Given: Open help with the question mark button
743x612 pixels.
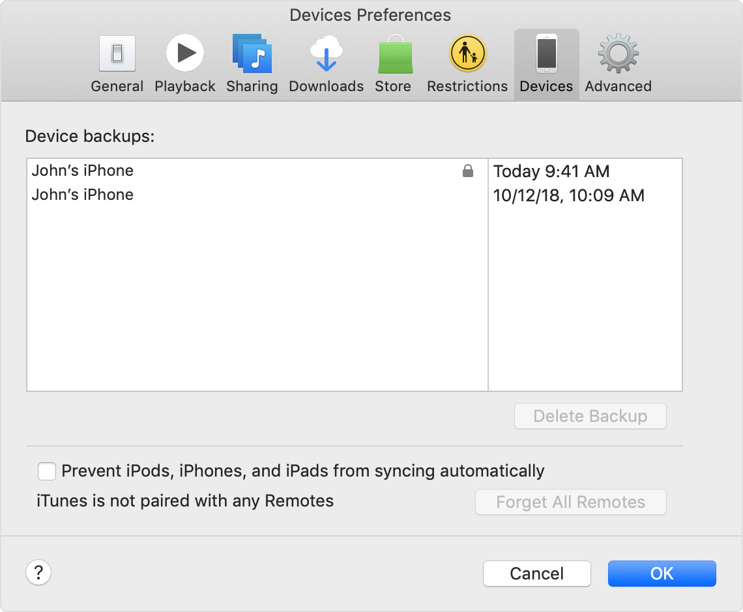Looking at the screenshot, I should (x=38, y=572).
